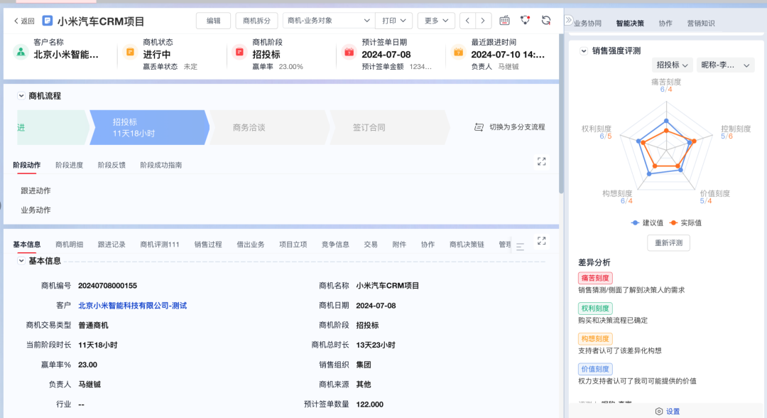Viewport: 767px width, 418px height.
Task: Click the refresh icon in the toolbar
Action: click(546, 21)
